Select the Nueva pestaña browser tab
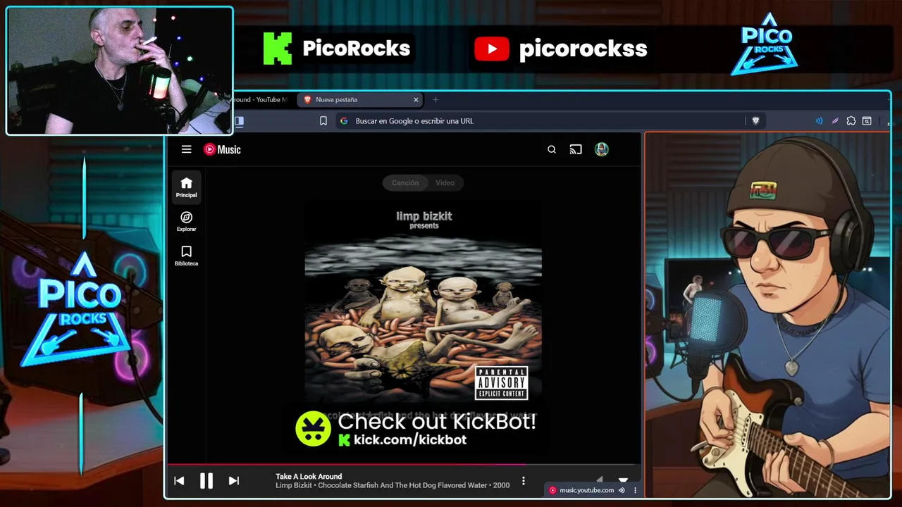 click(x=359, y=100)
